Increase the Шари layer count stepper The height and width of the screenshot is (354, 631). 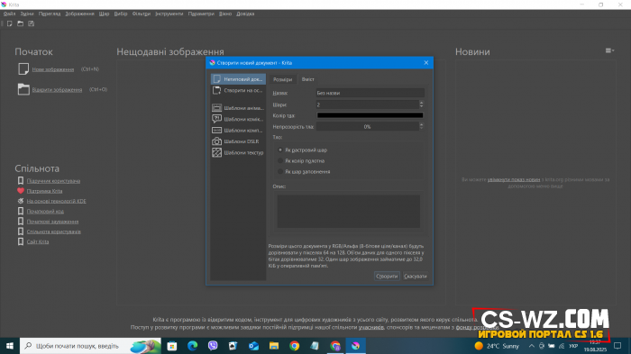tap(421, 103)
